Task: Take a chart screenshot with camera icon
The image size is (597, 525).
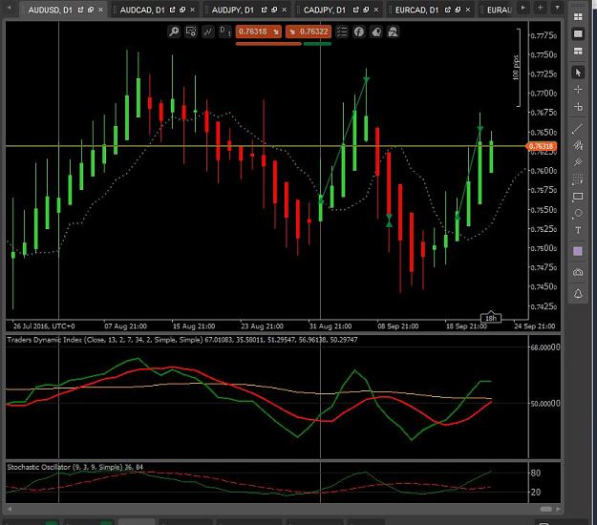Action: (578, 272)
